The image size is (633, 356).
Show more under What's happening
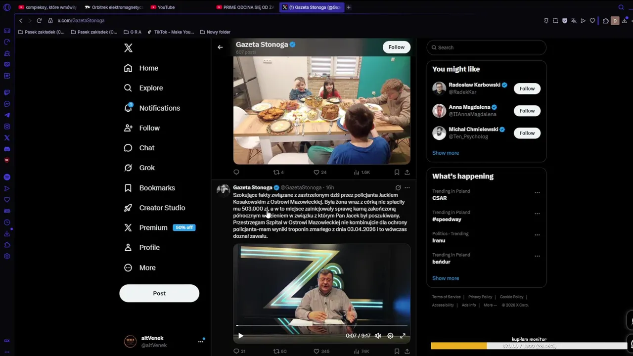tap(446, 278)
